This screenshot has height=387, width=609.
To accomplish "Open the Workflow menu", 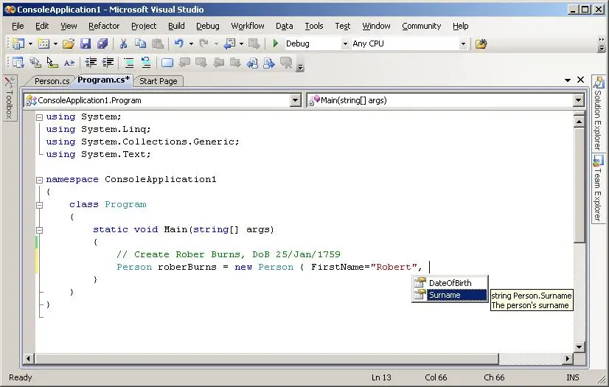I will (248, 26).
